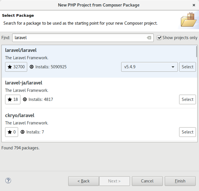Click the laravel-ja/laravel package title
This screenshot has width=199, height=191.
pyautogui.click(x=24, y=83)
